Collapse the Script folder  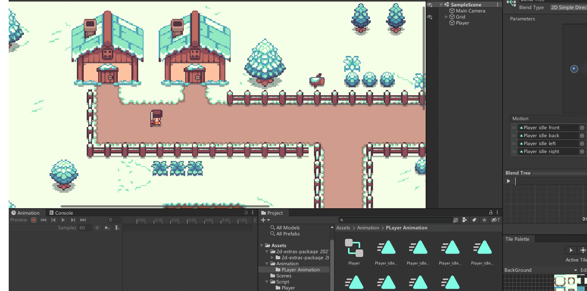click(267, 282)
